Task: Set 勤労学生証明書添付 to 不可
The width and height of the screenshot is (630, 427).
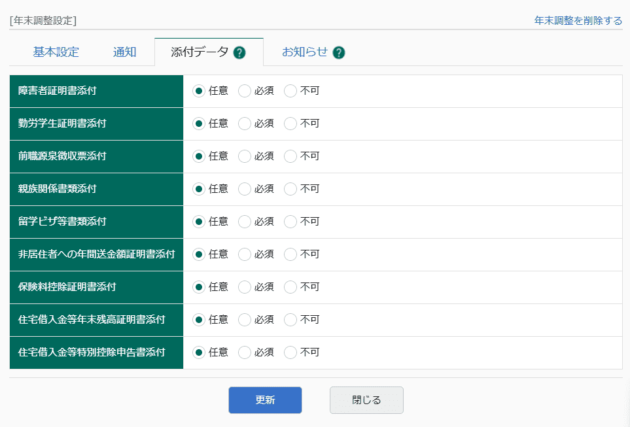Action: 290,124
